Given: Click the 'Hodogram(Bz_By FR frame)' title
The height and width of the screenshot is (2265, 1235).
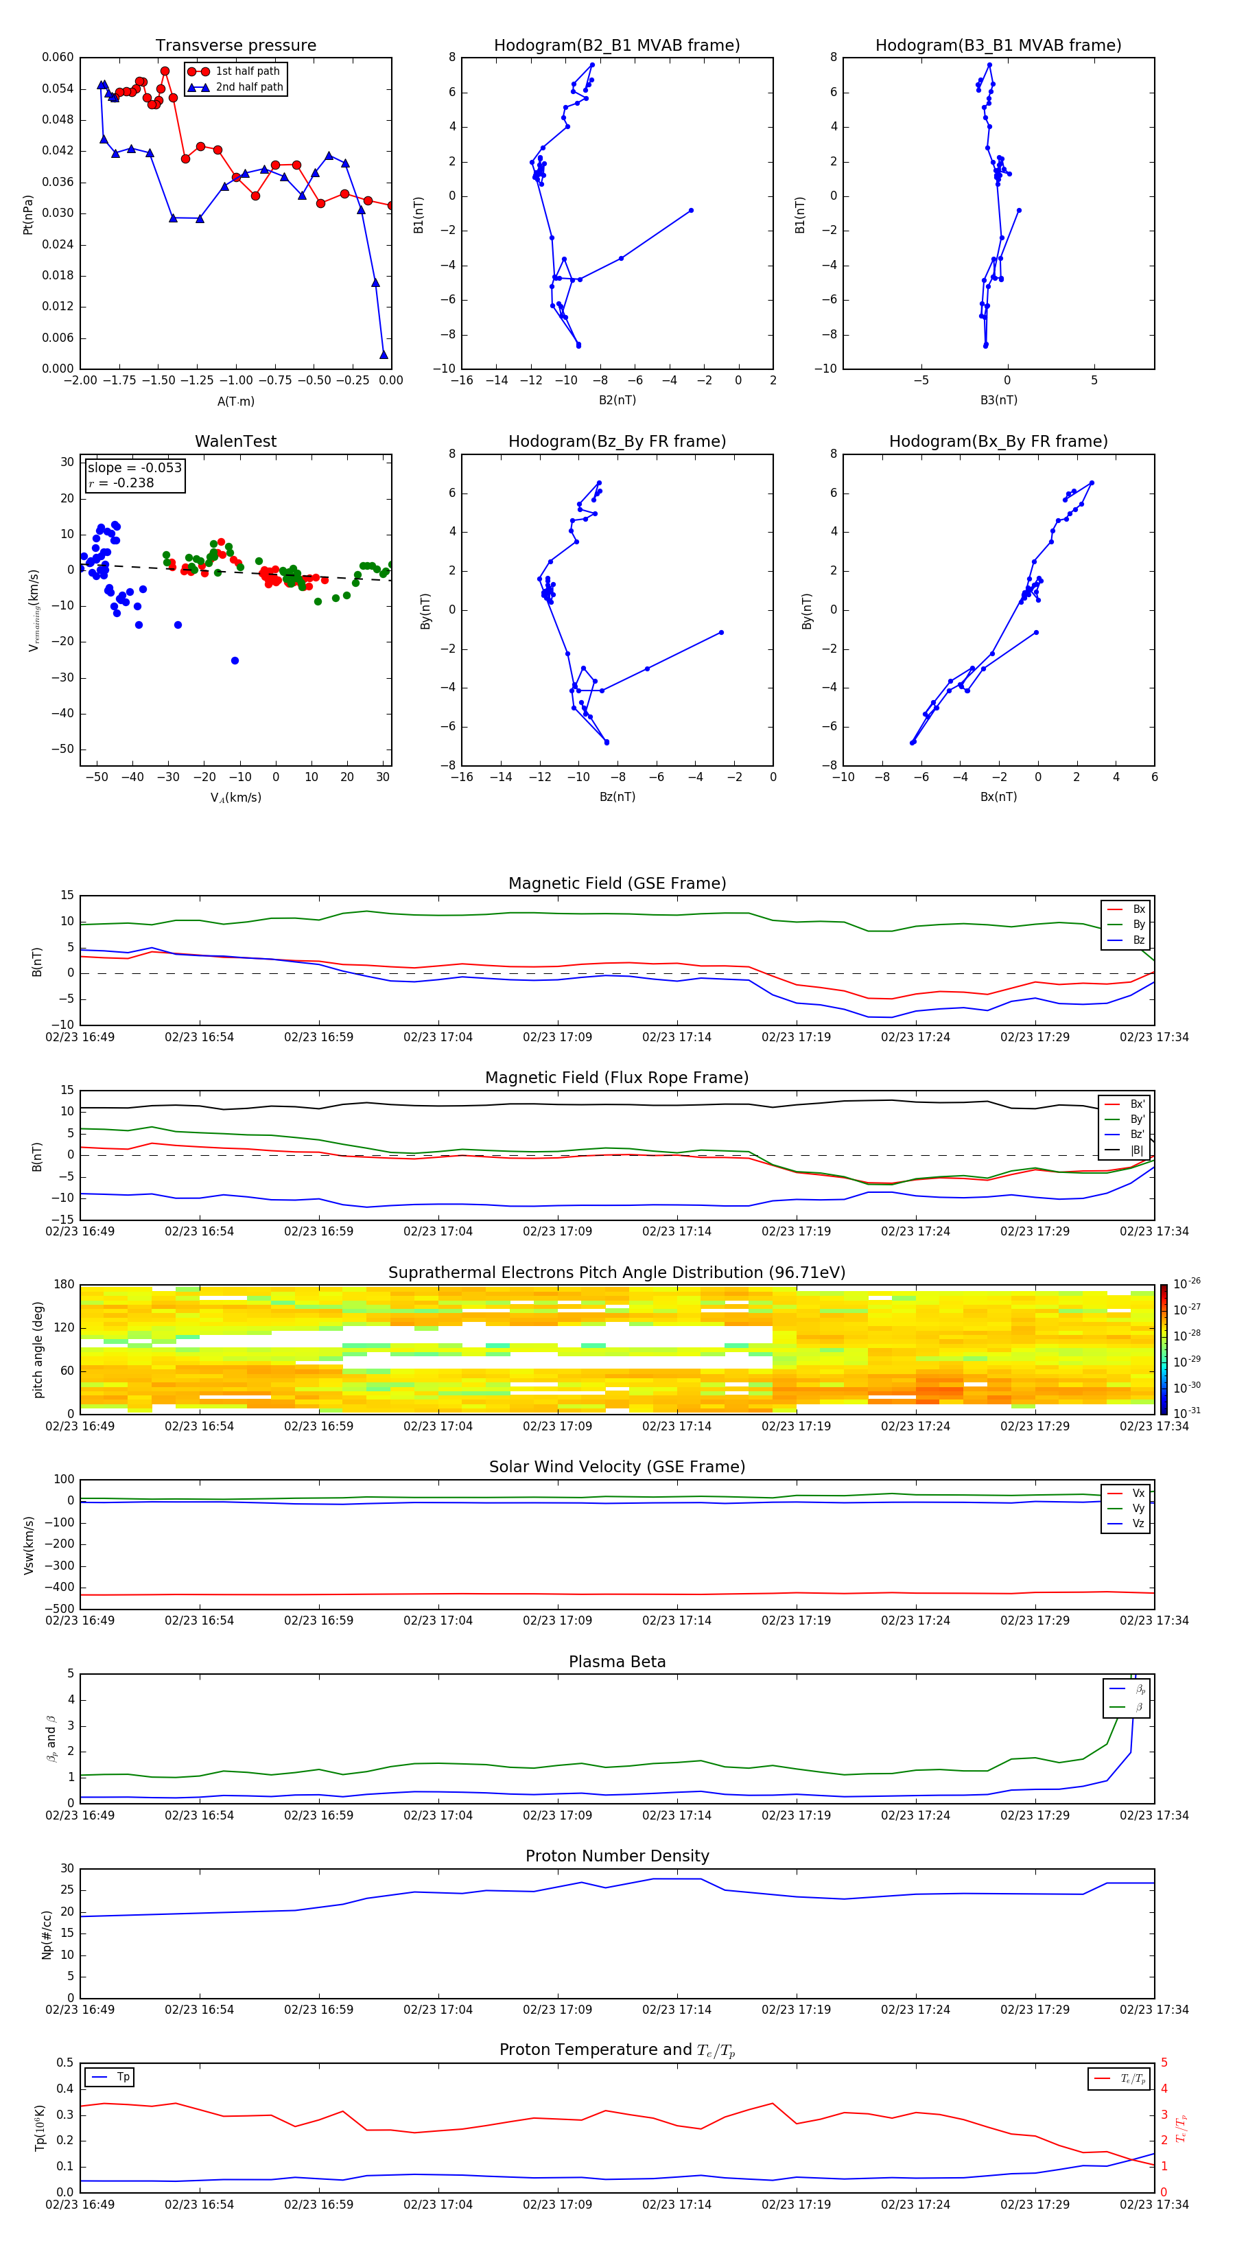Looking at the screenshot, I should pos(617,441).
